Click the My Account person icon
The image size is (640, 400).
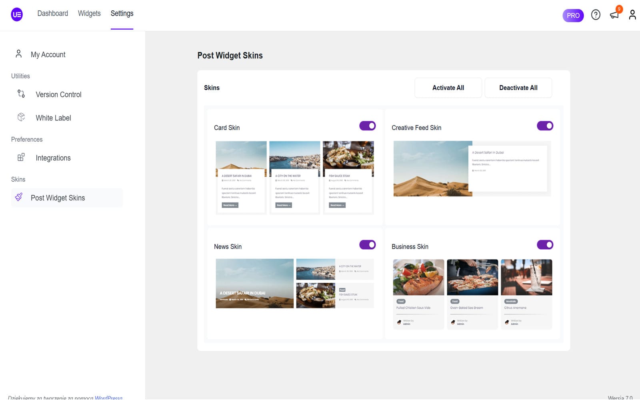[x=18, y=54]
